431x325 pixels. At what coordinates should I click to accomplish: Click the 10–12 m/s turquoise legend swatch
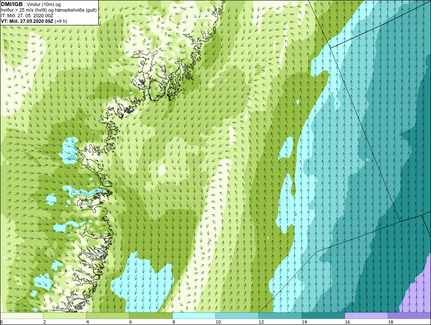tap(237, 316)
